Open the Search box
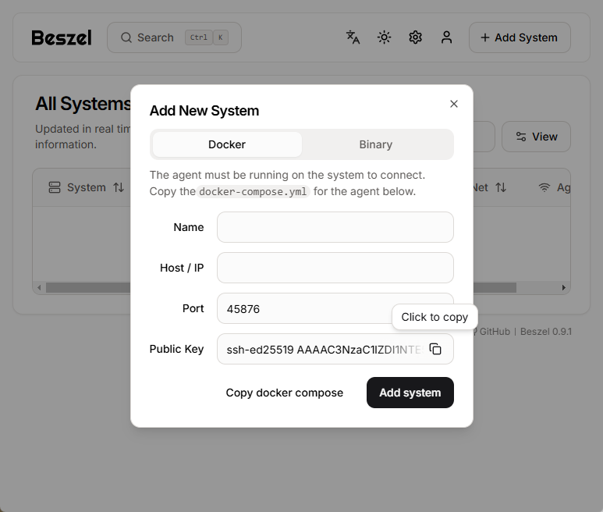Screen dimensions: 603x512 click(174, 37)
